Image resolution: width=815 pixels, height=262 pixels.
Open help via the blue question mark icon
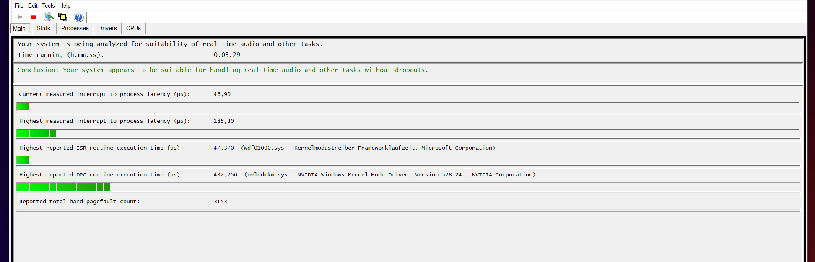78,17
